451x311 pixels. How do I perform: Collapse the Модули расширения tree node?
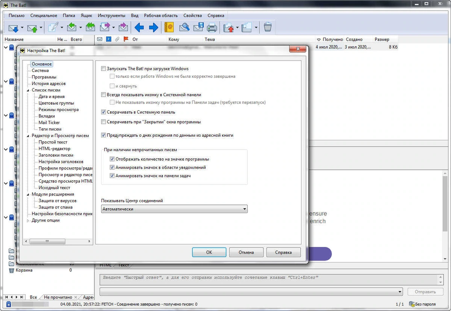tap(28, 195)
